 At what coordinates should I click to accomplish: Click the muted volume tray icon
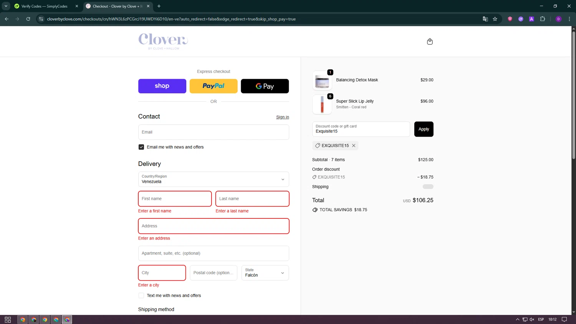pos(532,319)
